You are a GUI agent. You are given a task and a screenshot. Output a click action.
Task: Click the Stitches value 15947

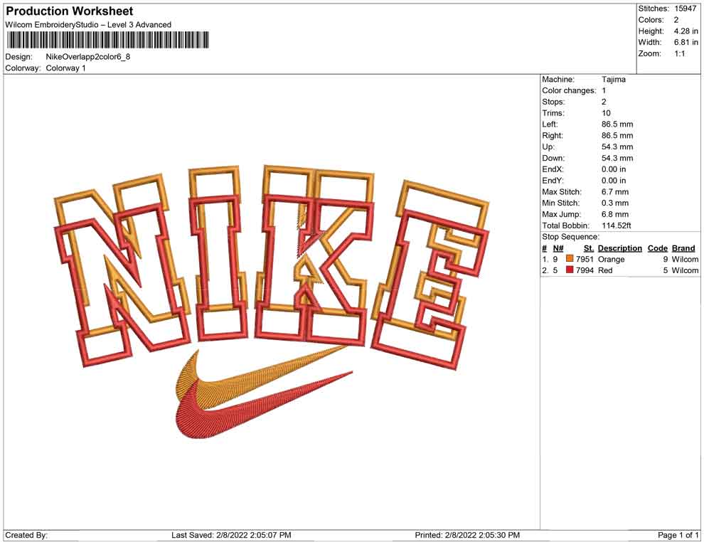[x=685, y=9]
